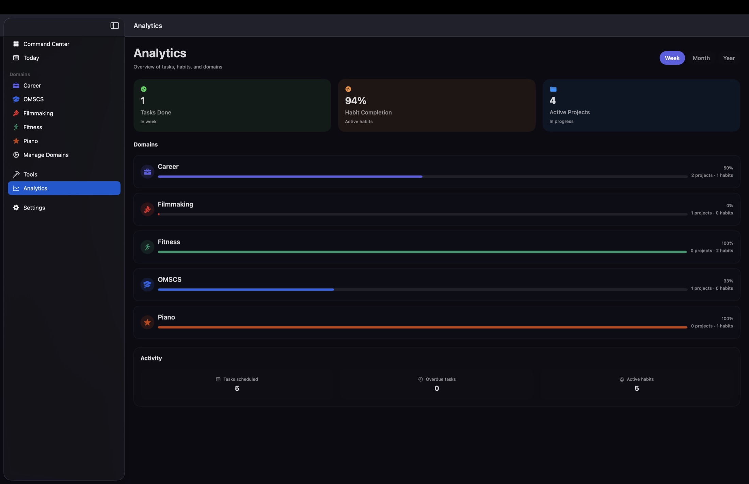
Task: Click the Piano star icon
Action: point(16,141)
